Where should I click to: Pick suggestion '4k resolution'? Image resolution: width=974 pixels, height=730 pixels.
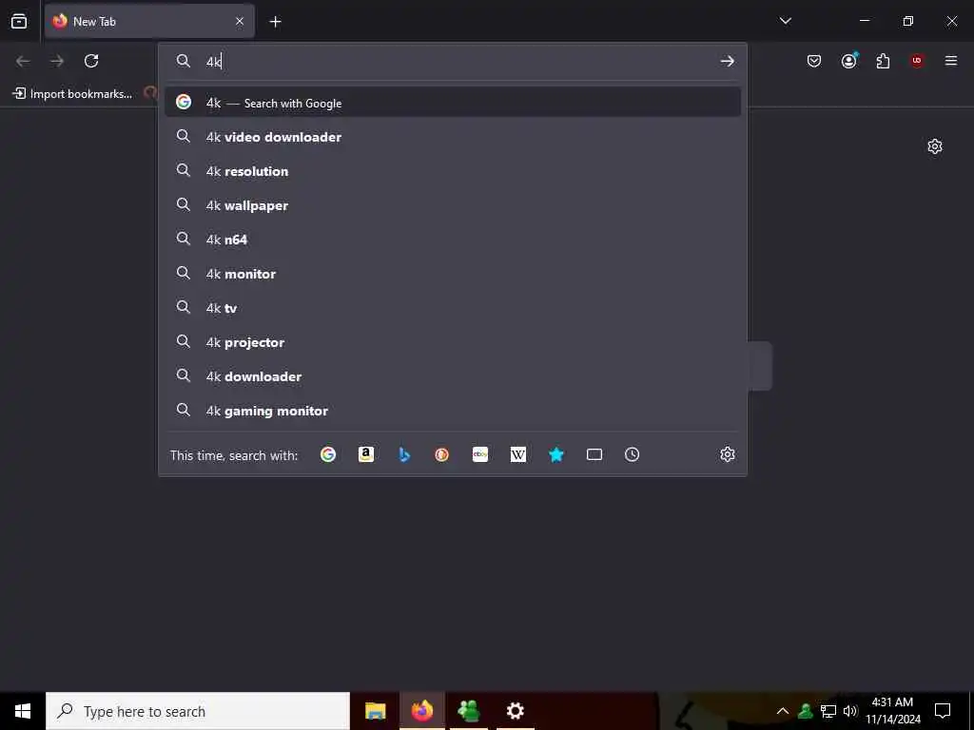pos(453,171)
